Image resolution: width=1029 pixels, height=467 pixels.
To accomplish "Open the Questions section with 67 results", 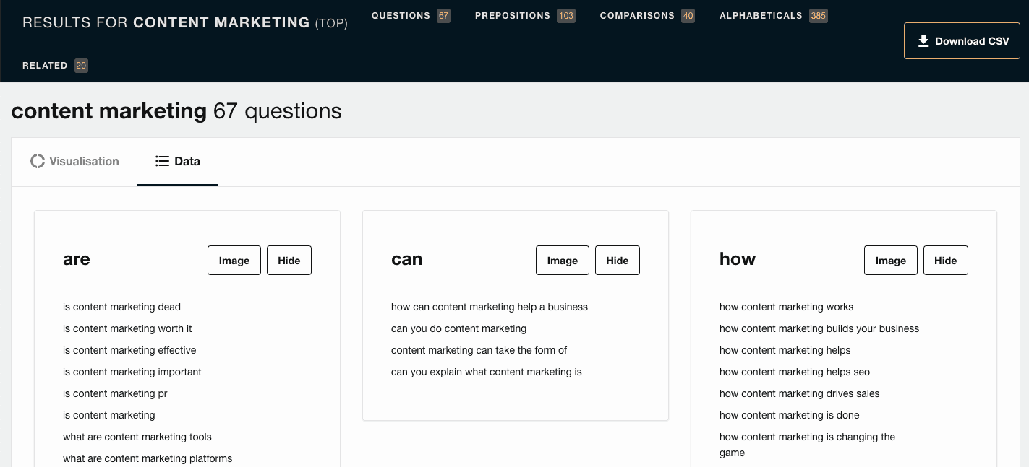I will pos(401,16).
